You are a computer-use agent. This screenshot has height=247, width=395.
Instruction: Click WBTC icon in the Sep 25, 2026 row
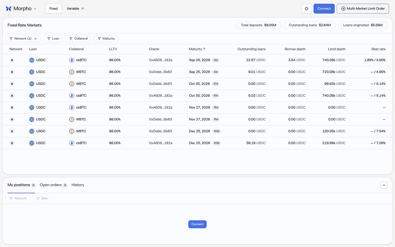(72, 72)
